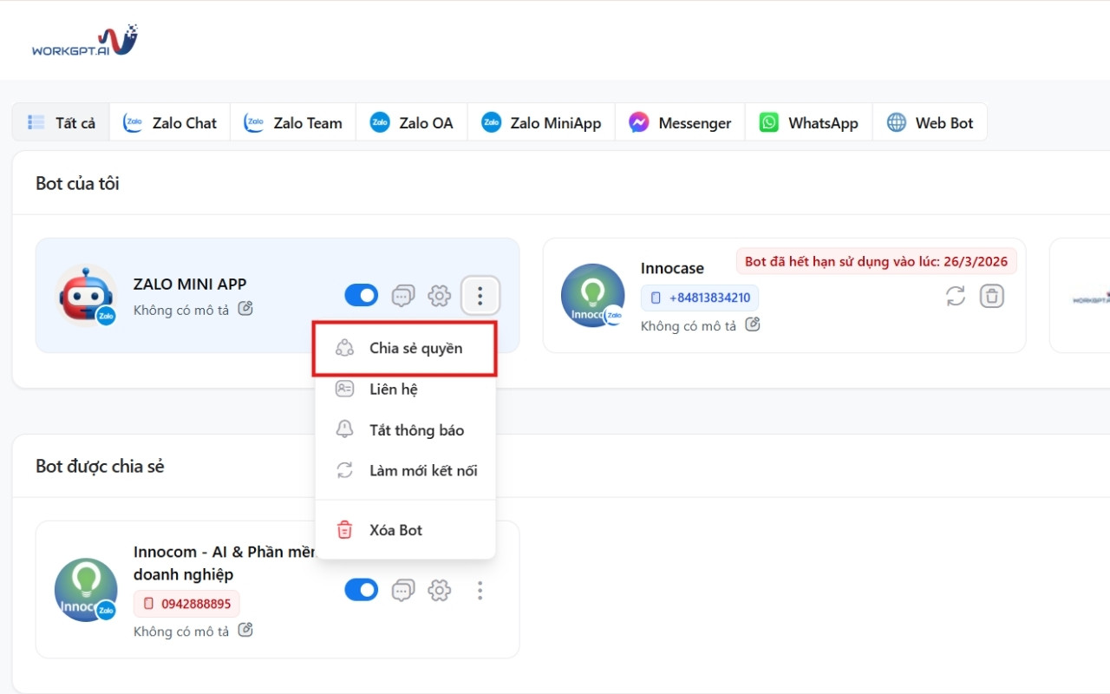1110x694 pixels.
Task: Edit description icon on Innocase card
Action: 753,324
